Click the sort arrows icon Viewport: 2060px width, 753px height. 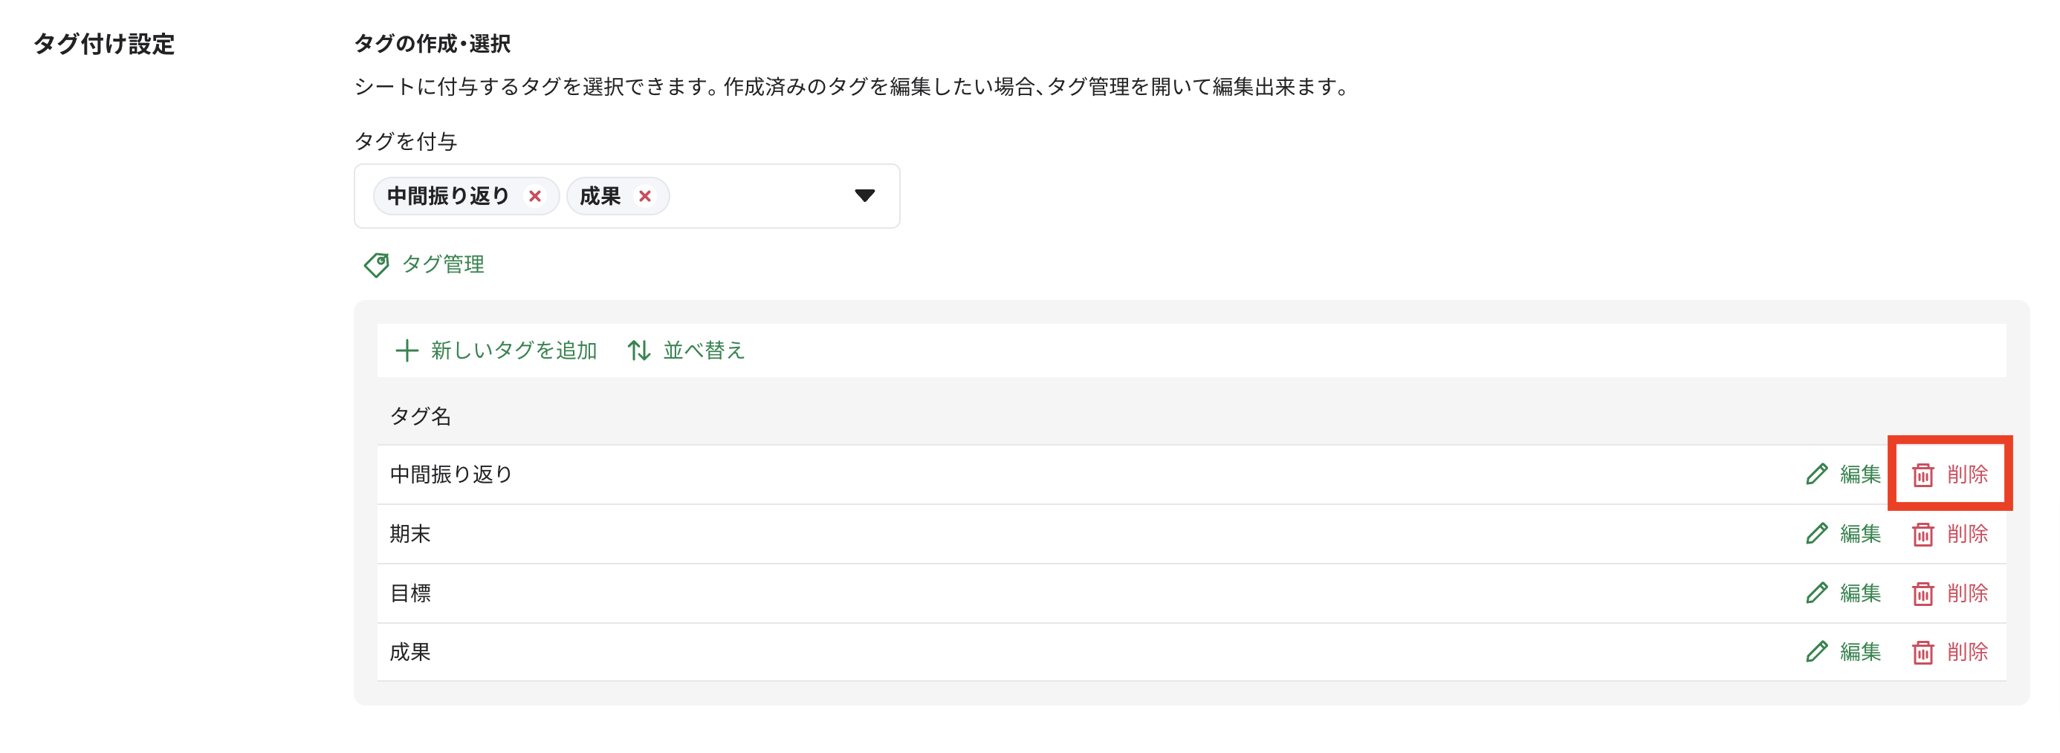[x=638, y=350]
